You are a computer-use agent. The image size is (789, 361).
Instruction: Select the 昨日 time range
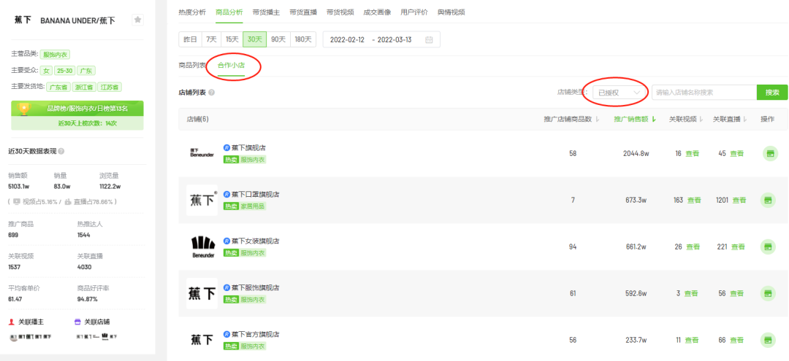190,39
